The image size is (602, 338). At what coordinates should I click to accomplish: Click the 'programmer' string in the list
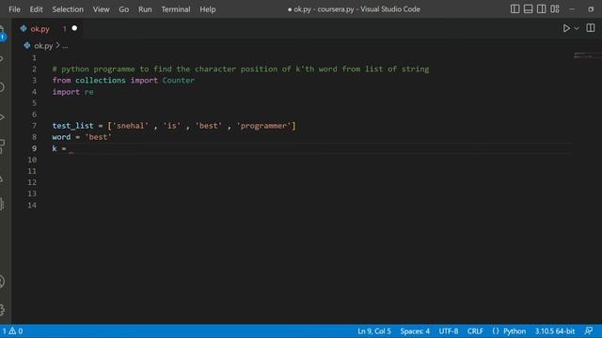[263, 126]
